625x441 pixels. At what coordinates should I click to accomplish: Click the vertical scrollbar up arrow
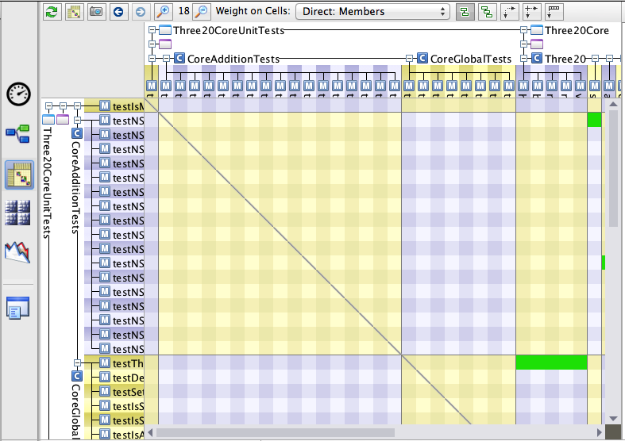613,104
